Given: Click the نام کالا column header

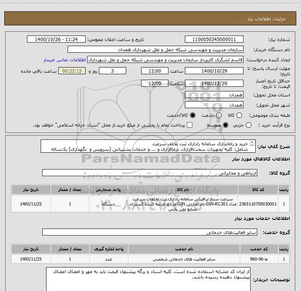Looking at the screenshot, I should pos(183,190).
